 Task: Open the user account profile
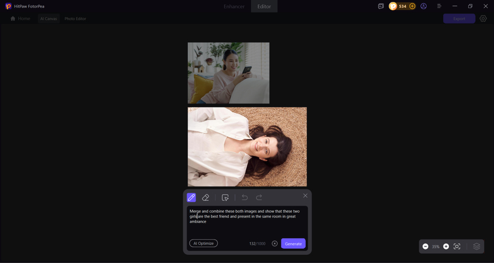coord(423,6)
